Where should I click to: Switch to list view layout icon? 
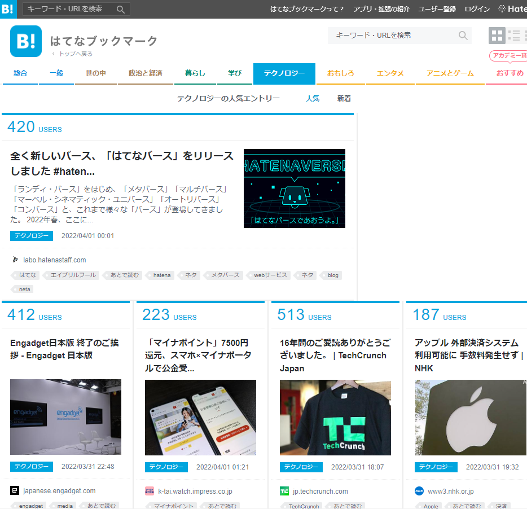click(x=514, y=36)
